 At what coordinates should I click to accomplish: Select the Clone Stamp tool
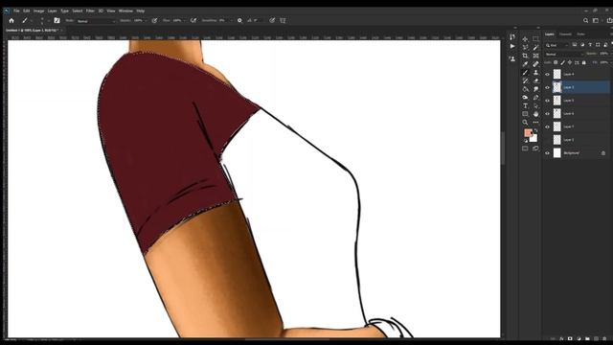tap(535, 73)
